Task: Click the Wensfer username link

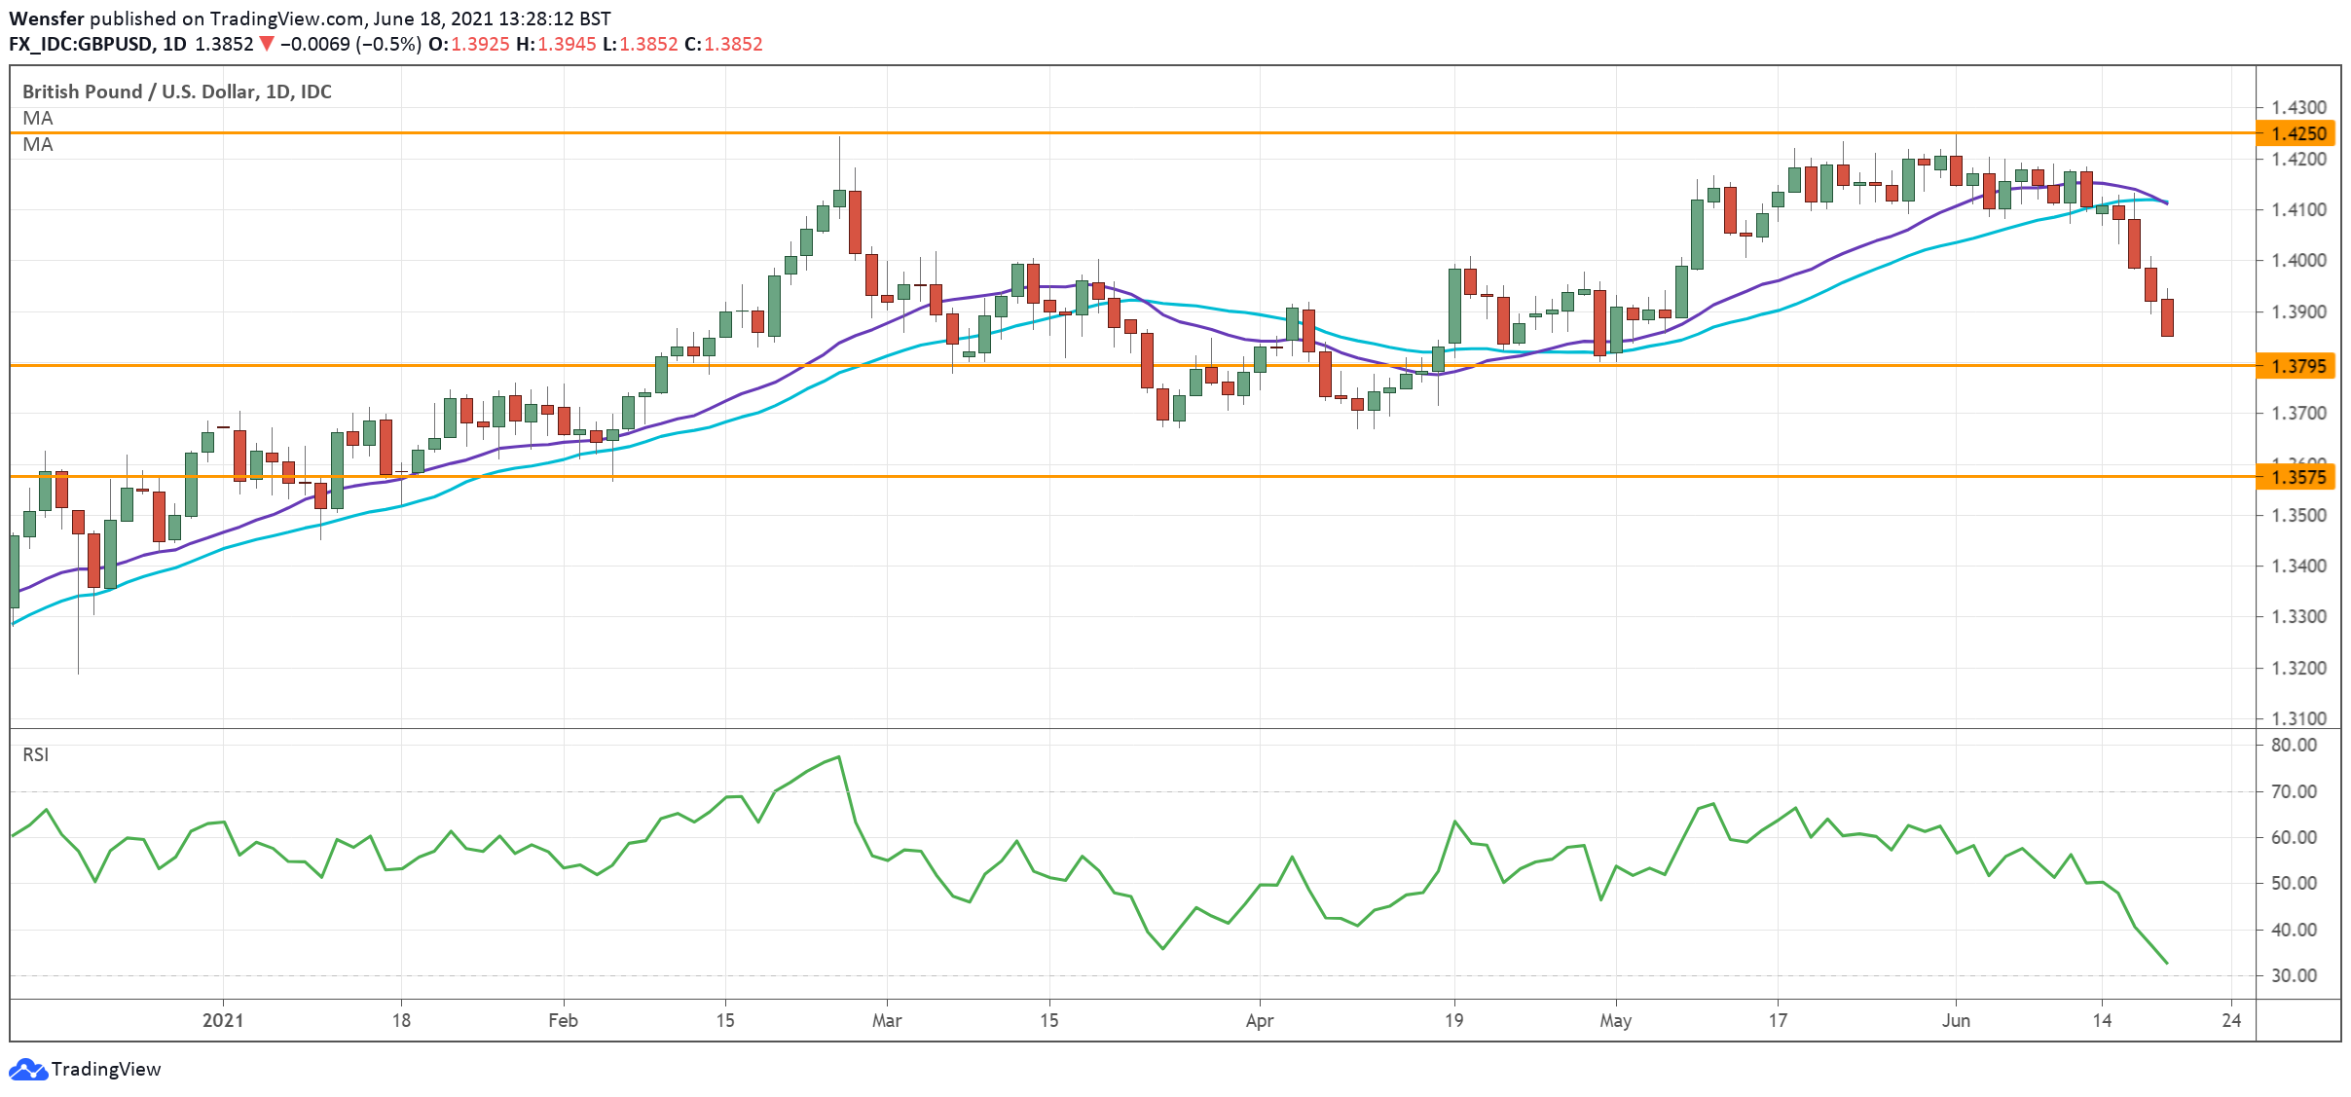Action: 46,17
